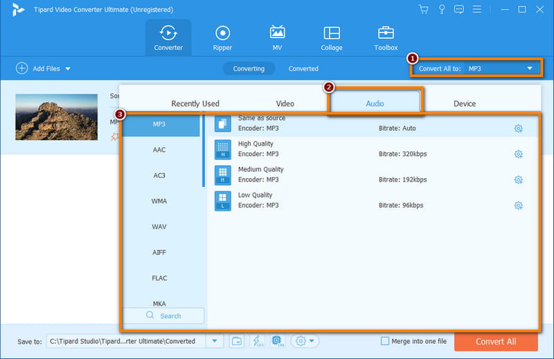Viewport: 554px width, 359px height.
Task: Select the Medium Quality preset text
Action: tap(261, 169)
